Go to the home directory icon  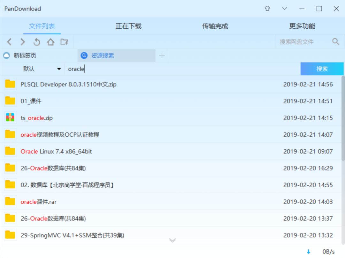tap(50, 42)
